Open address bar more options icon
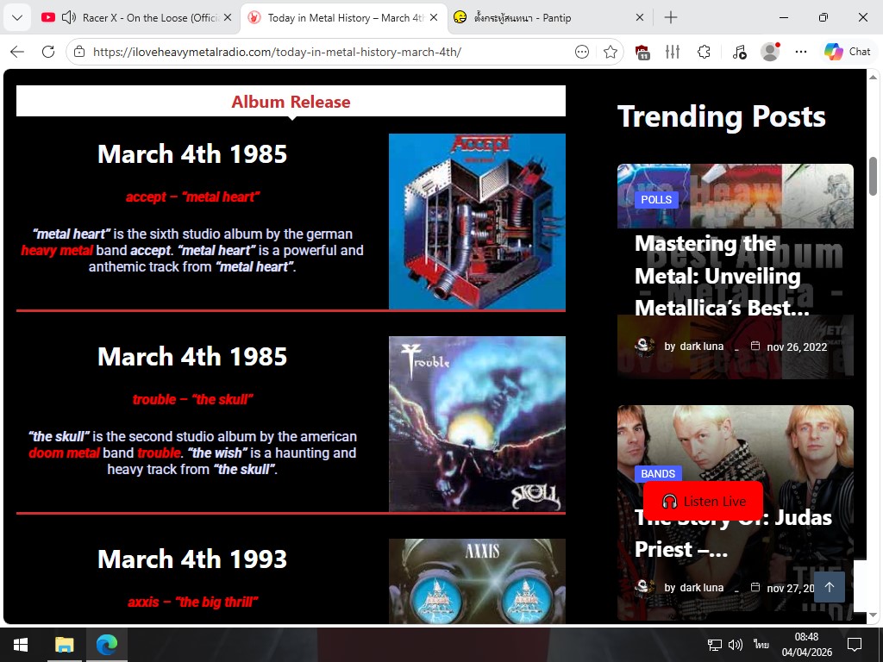The width and height of the screenshot is (883, 662). pyautogui.click(x=582, y=52)
